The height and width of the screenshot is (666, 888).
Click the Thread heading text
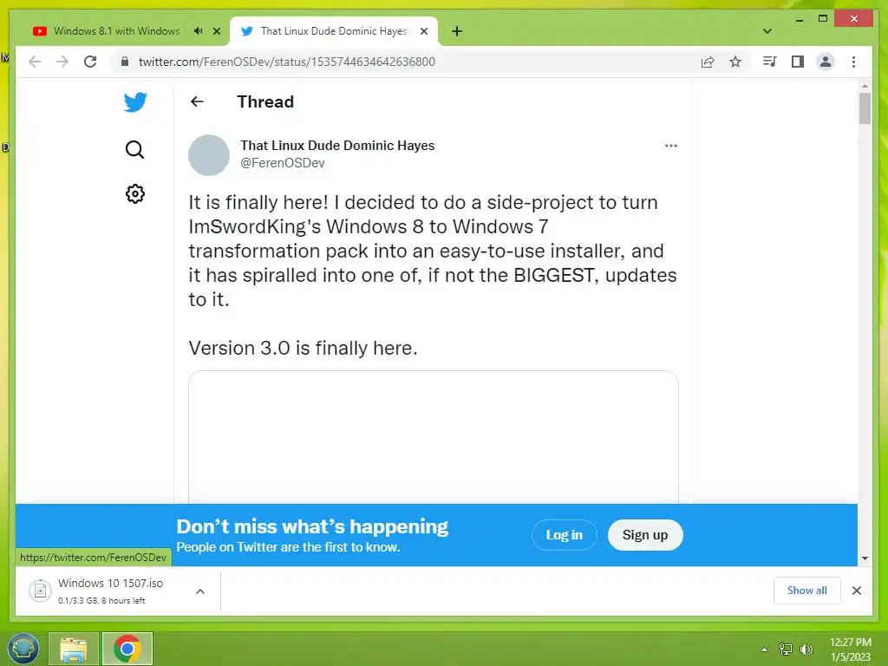(x=265, y=102)
